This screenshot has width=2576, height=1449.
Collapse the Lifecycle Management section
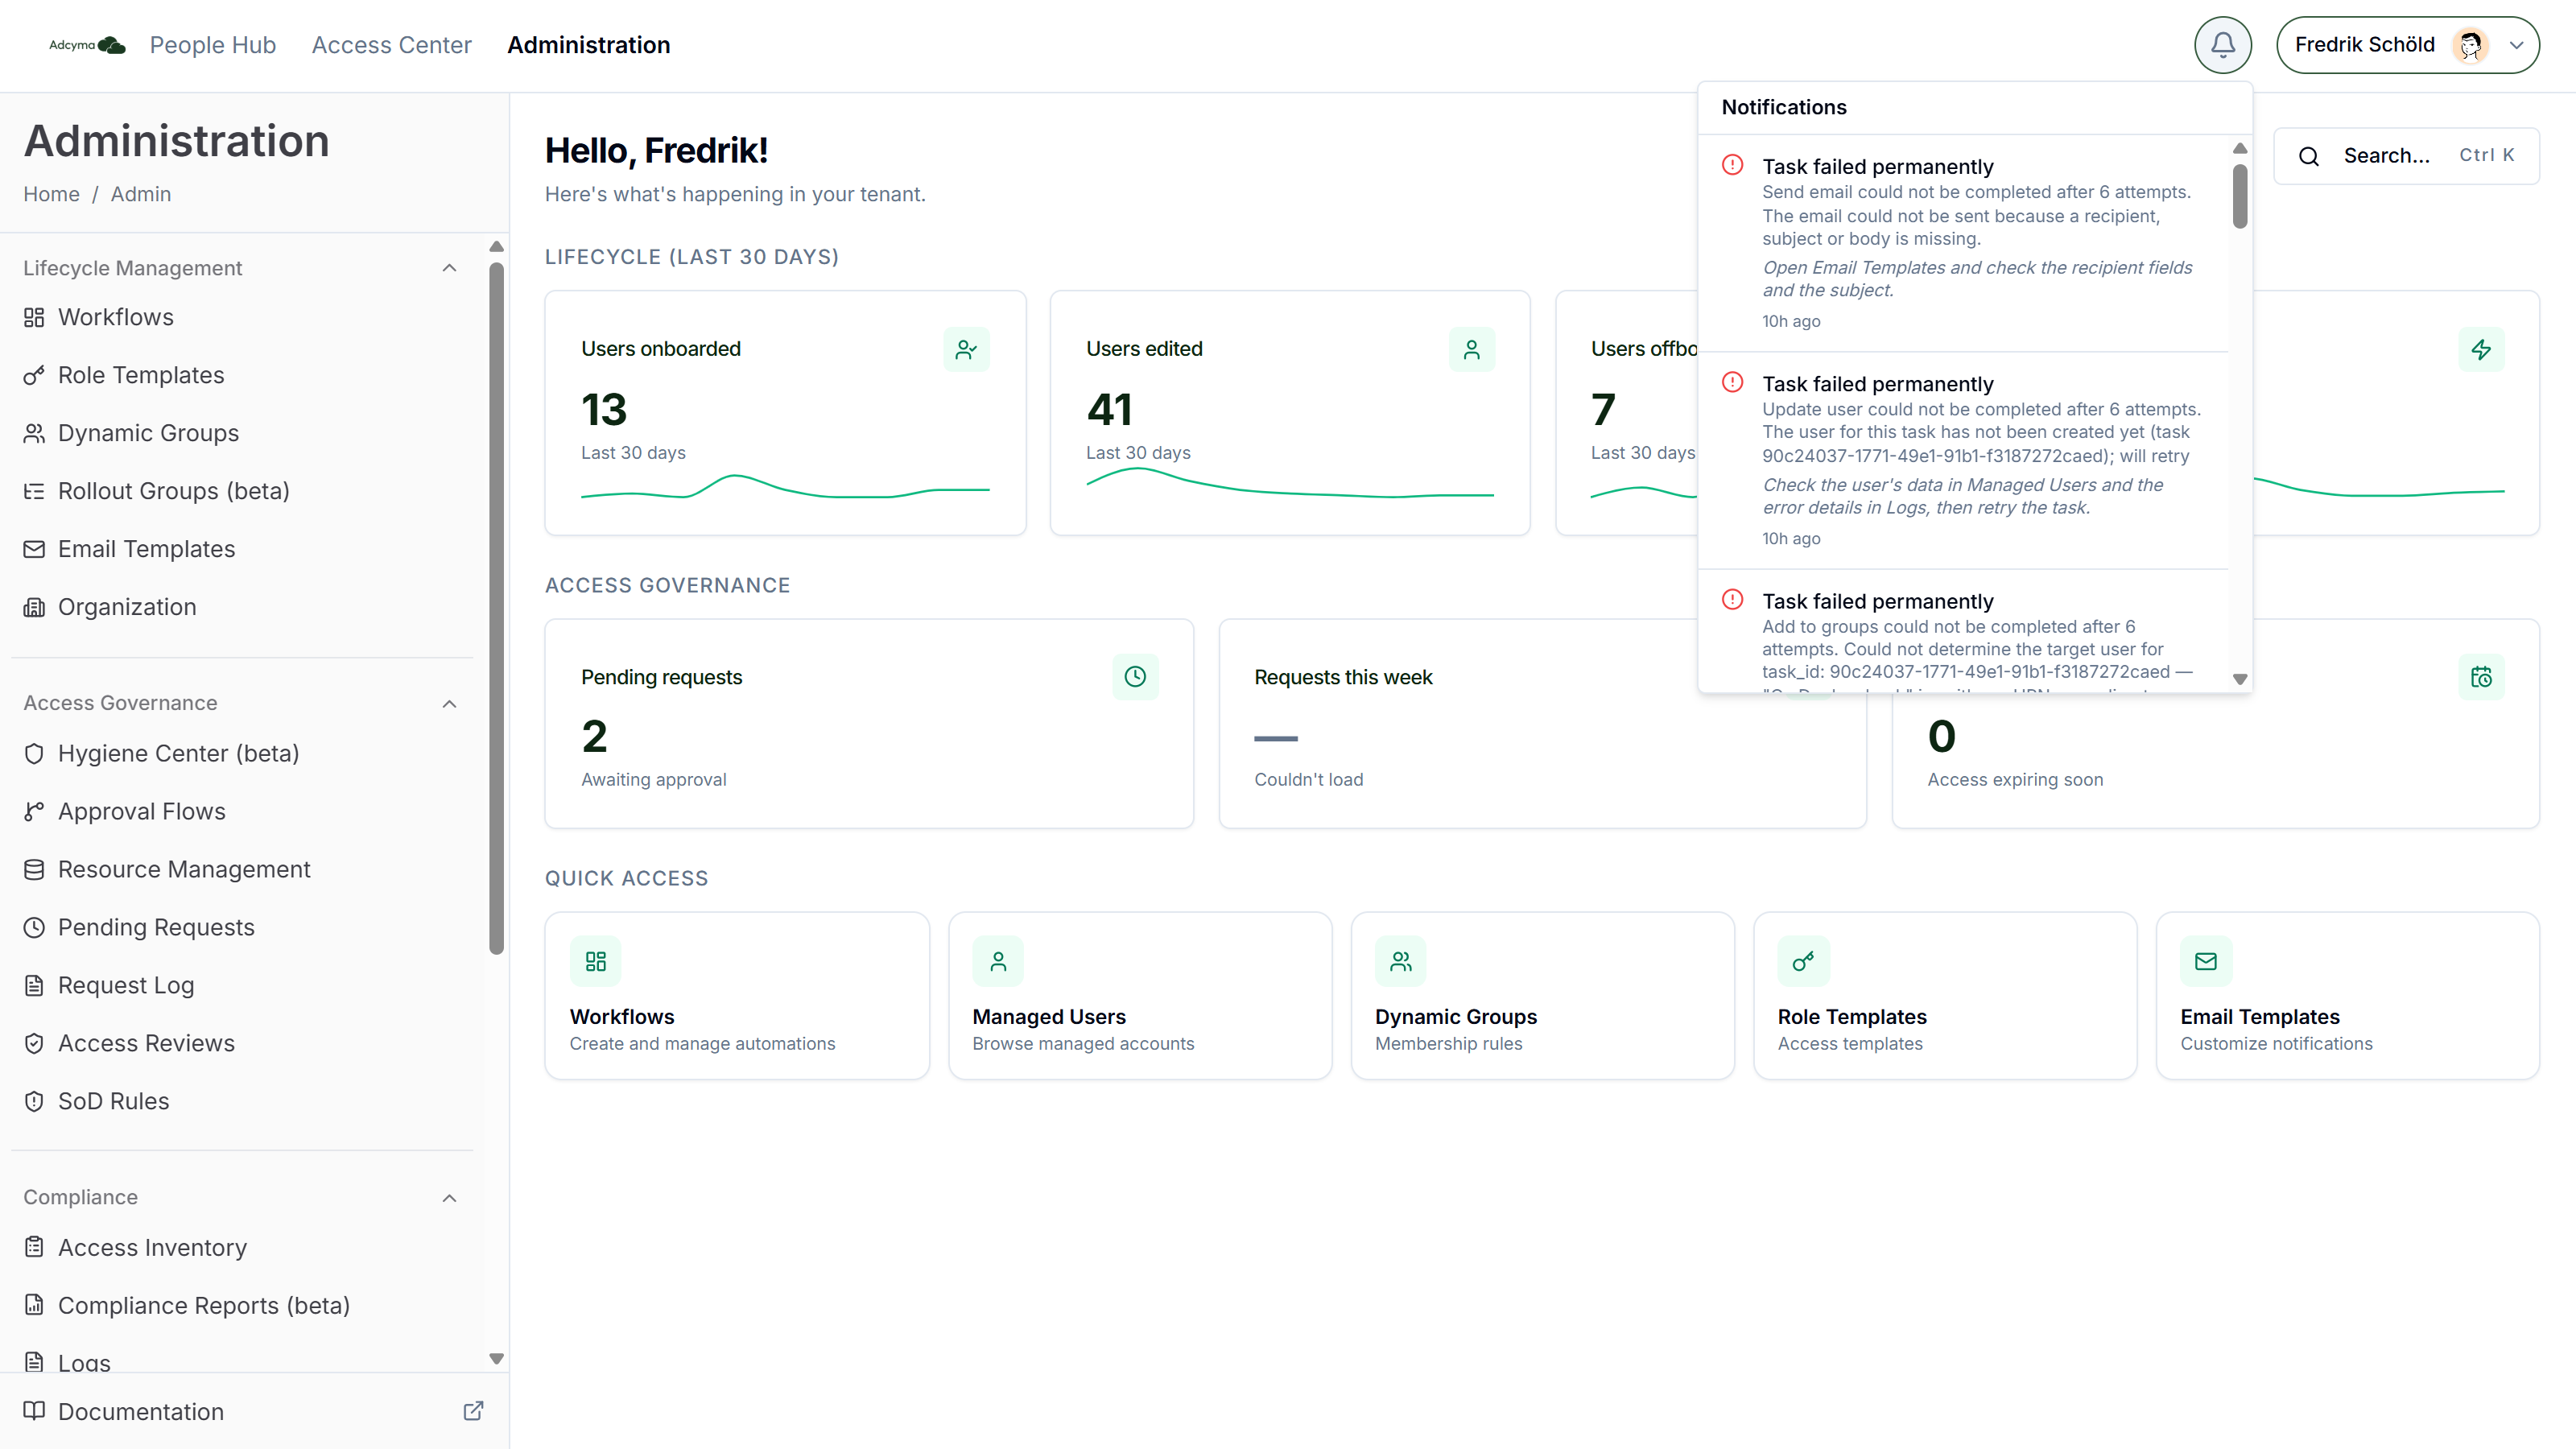[x=449, y=268]
